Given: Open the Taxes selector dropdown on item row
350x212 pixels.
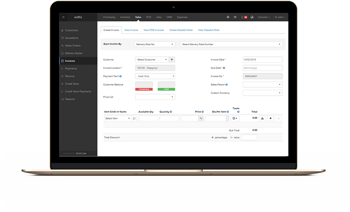Looking at the screenshot, I should [235, 118].
